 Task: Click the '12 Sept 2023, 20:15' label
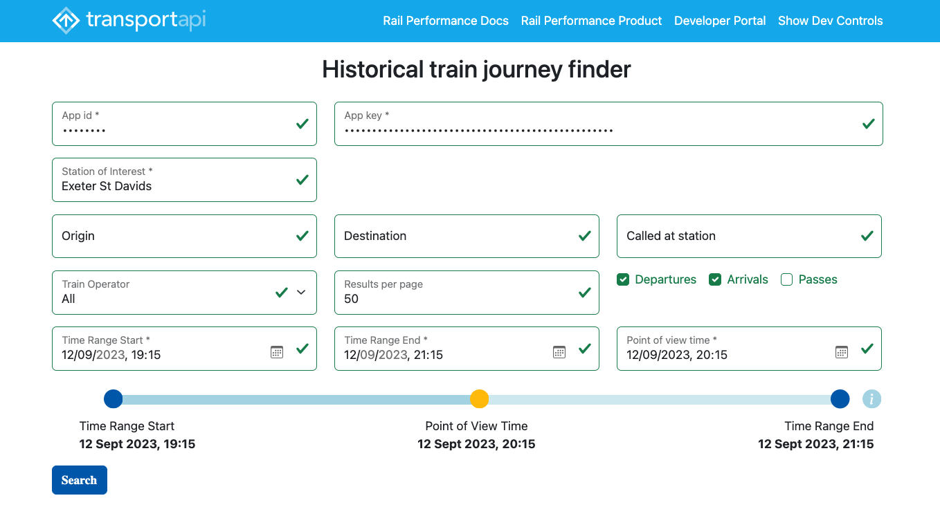click(x=476, y=444)
